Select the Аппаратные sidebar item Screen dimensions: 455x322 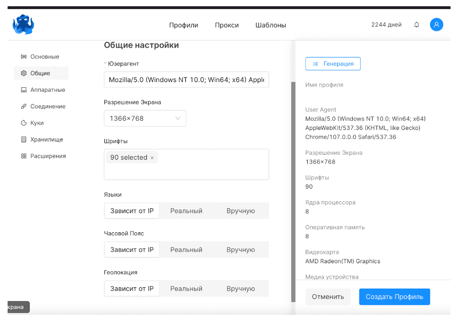(x=47, y=90)
